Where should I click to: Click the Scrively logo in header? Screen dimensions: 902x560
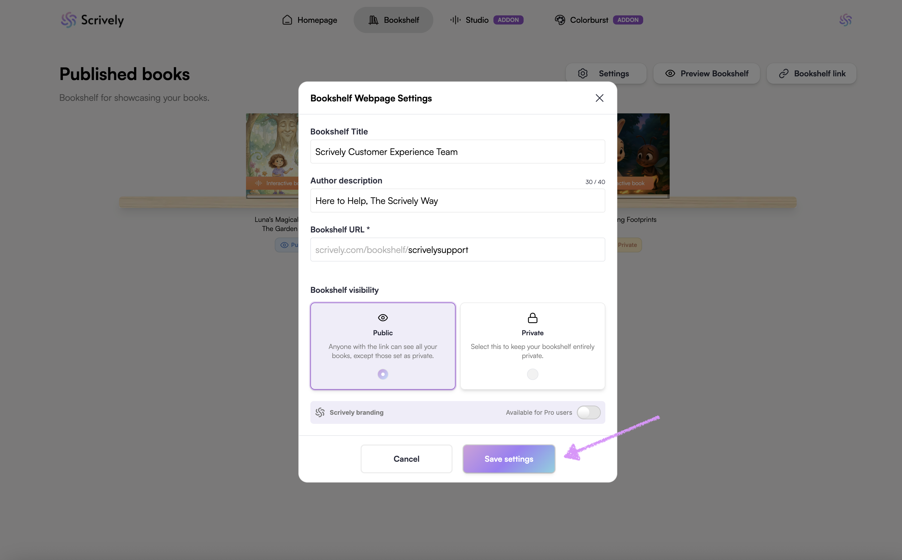(x=92, y=20)
